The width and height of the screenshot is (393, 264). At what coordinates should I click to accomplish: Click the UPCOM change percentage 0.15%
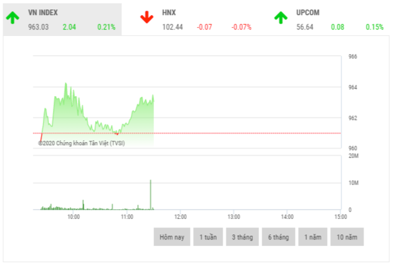pos(375,27)
